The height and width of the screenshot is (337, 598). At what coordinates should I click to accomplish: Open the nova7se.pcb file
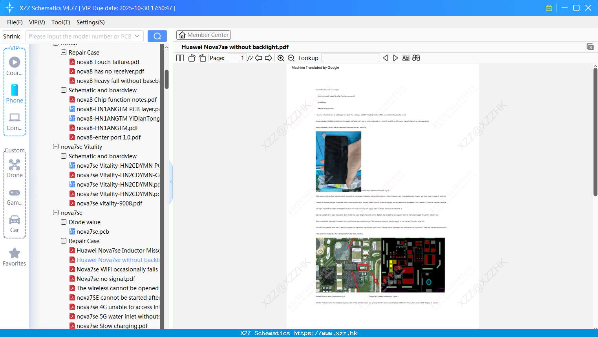tap(93, 232)
